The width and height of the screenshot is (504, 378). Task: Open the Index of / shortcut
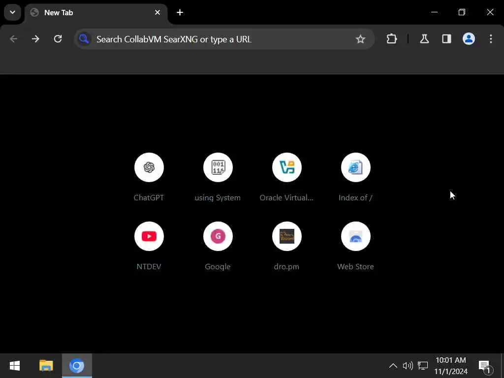tap(355, 167)
